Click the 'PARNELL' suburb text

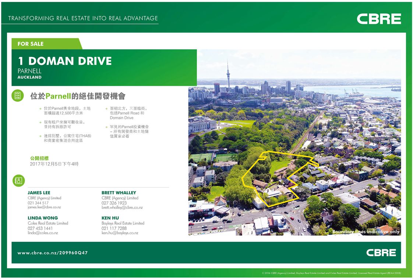click(x=29, y=71)
